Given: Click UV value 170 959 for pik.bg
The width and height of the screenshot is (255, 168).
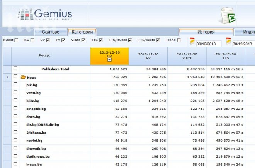Looking at the screenshot, I should click(120, 85).
